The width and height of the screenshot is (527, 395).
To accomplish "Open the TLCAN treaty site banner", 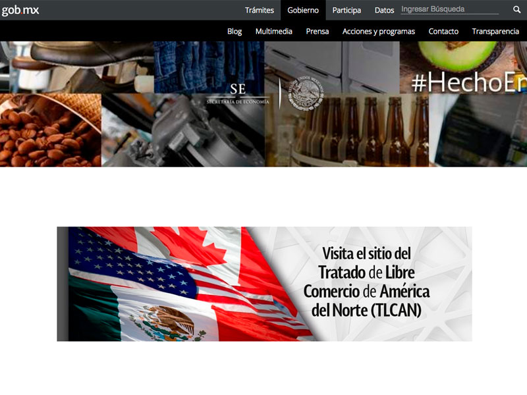I will 264,284.
